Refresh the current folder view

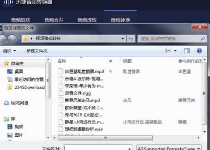(130, 39)
